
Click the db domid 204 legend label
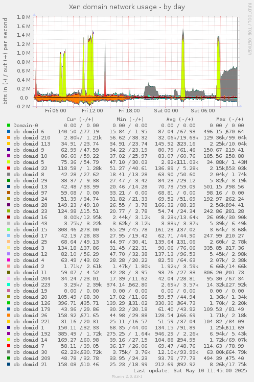pos(32,278)
